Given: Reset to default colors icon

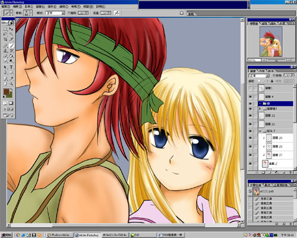Looking at the screenshot, I should tap(4, 97).
